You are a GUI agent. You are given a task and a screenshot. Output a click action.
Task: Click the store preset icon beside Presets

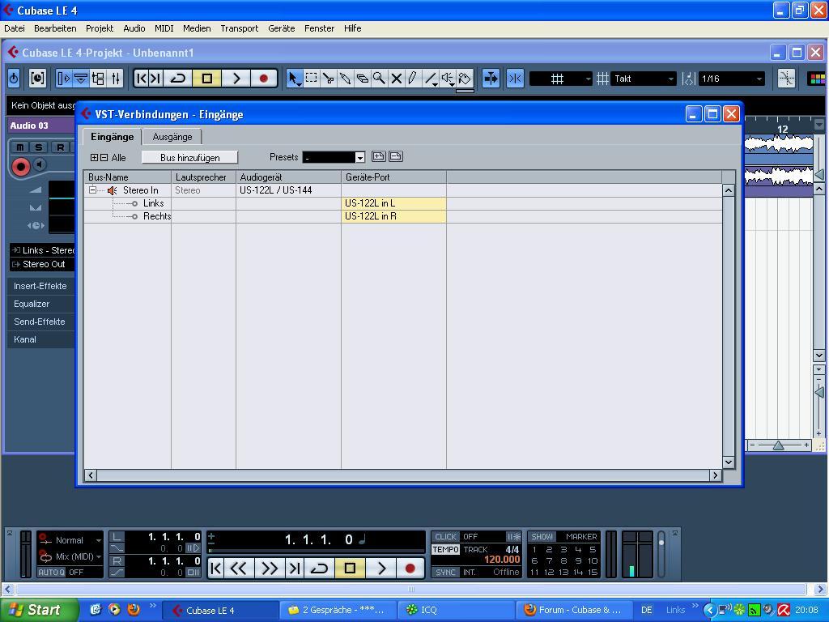(x=378, y=156)
